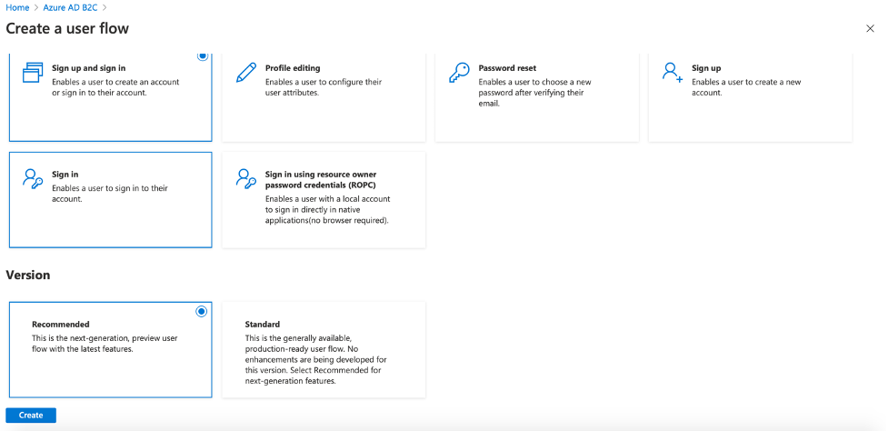The image size is (888, 431).
Task: Select the Recommended version radio button
Action: (202, 312)
